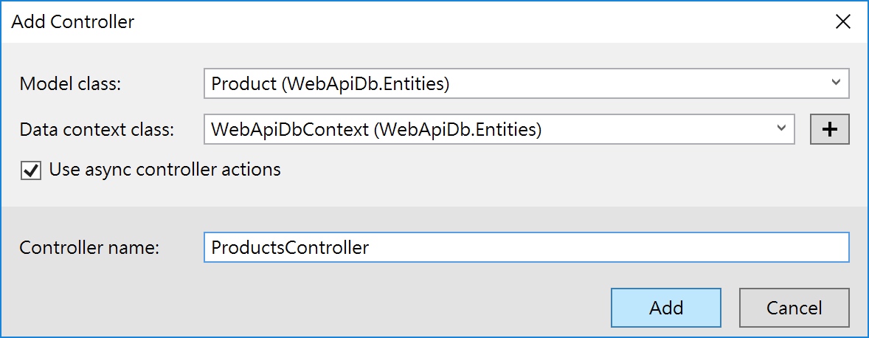Viewport: 869px width, 338px height.
Task: Select the 'WebApiDbContext' word in data context box
Action: pyautogui.click(x=290, y=130)
